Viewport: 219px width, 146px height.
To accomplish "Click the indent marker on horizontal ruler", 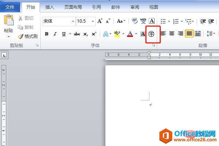I will pos(149,55).
